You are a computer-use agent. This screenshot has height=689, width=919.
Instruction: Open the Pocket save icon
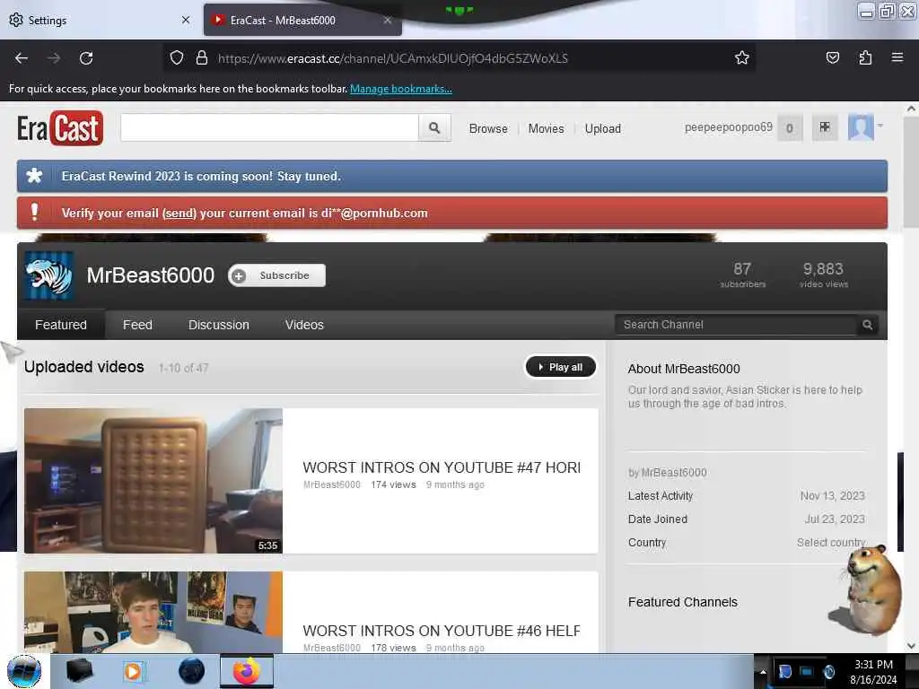coord(832,57)
